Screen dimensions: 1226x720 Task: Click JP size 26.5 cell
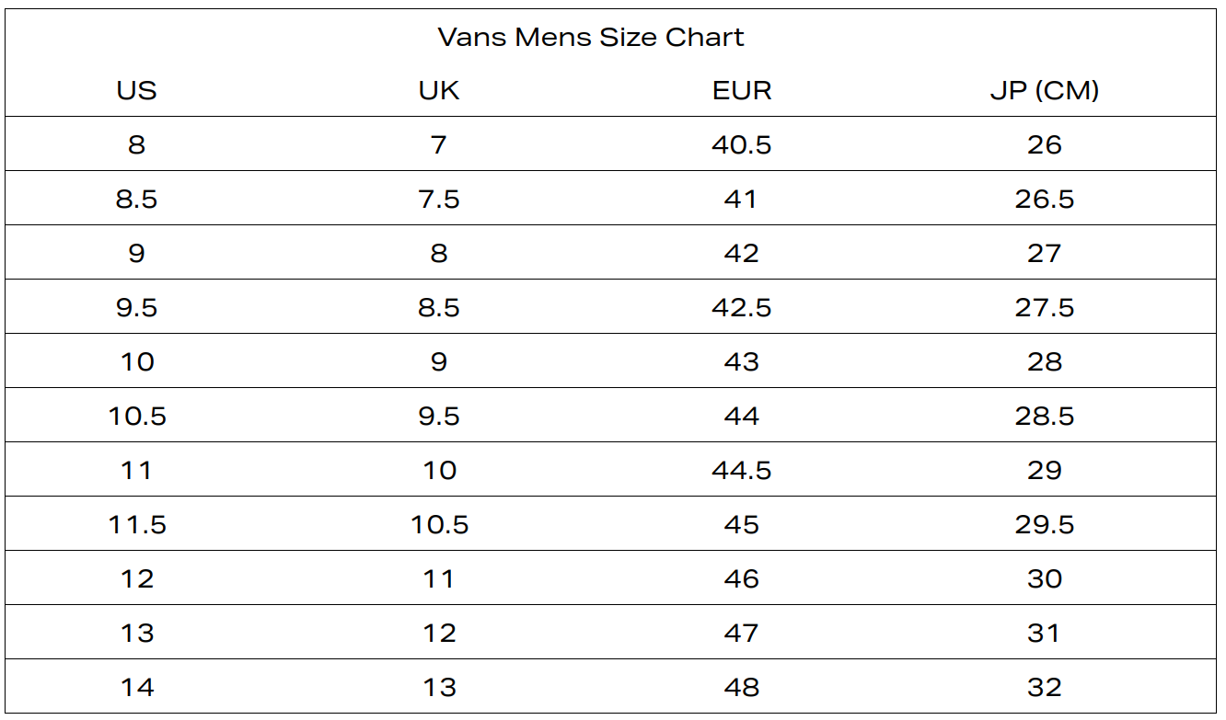pyautogui.click(x=1045, y=199)
